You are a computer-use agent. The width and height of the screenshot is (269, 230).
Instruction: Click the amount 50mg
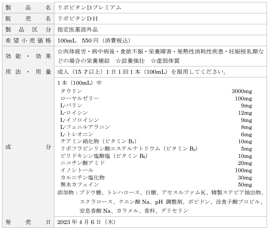[245, 185]
